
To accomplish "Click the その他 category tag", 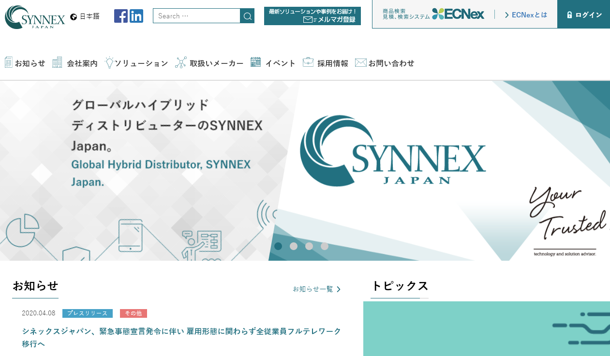I will point(134,313).
